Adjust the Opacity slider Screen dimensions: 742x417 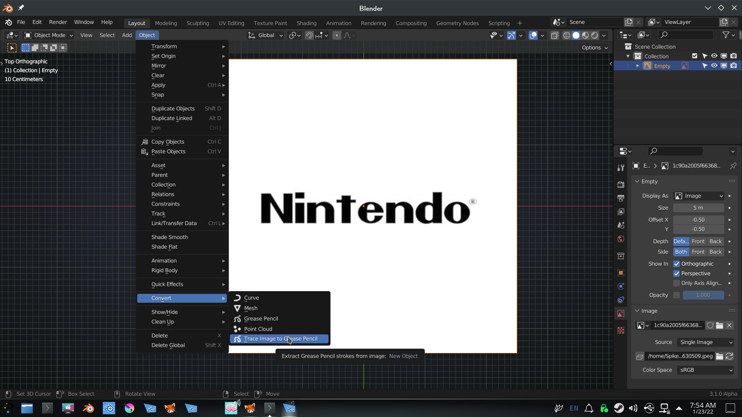click(x=703, y=295)
